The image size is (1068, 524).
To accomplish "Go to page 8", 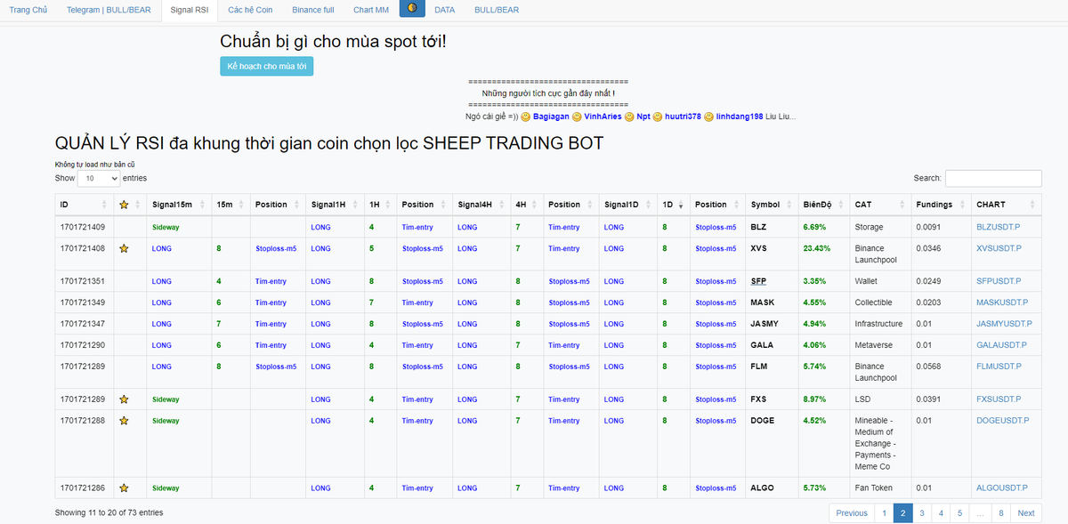I will click(1001, 513).
